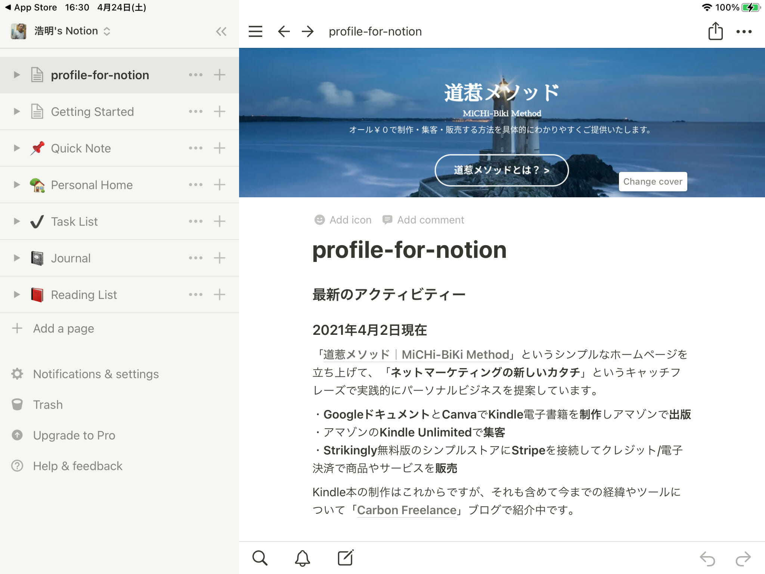Tap the undo arrow icon

[707, 559]
